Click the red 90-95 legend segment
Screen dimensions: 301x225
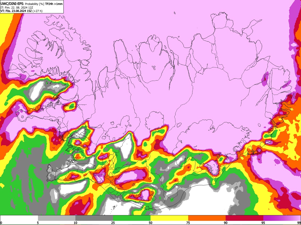coord(244,218)
